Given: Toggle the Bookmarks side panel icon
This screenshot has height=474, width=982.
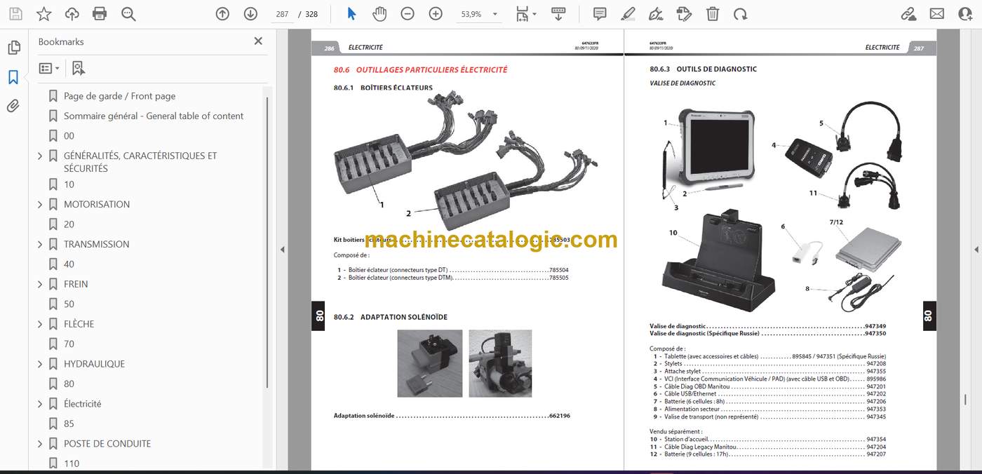Looking at the screenshot, I should click(x=13, y=77).
